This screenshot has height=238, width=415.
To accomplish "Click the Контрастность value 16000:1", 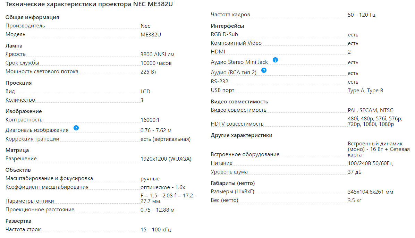I will [x=150, y=120].
